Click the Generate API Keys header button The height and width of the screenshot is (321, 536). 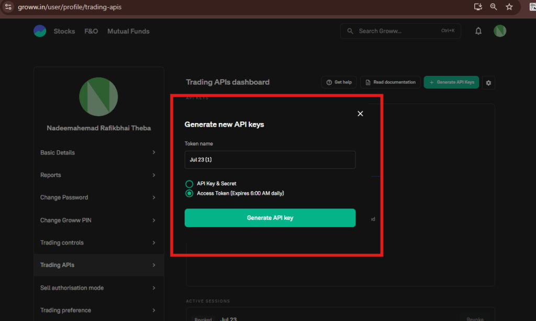pos(451,82)
